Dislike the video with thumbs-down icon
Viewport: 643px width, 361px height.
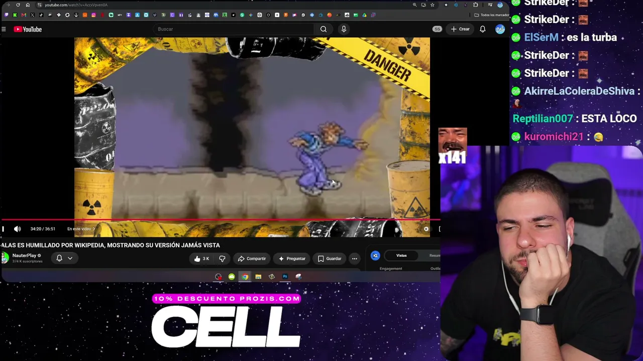(222, 259)
